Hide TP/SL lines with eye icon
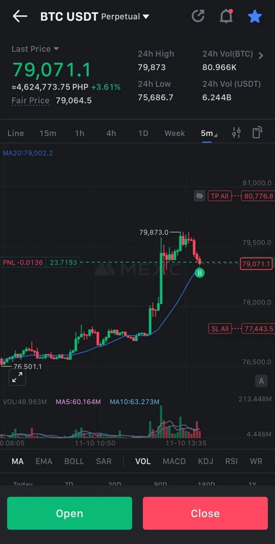 click(x=200, y=196)
